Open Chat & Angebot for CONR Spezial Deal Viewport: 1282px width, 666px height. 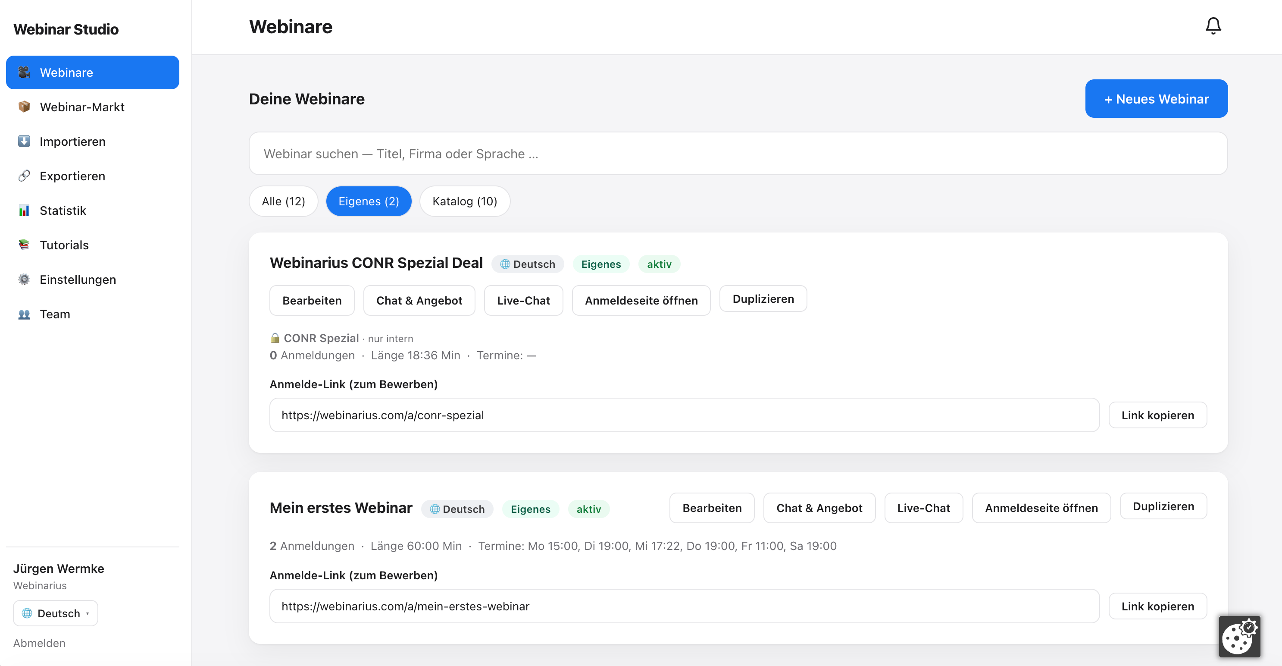tap(419, 300)
